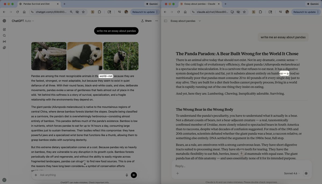Open the search chats icon in the ChatGPT sidebar

[4, 36]
